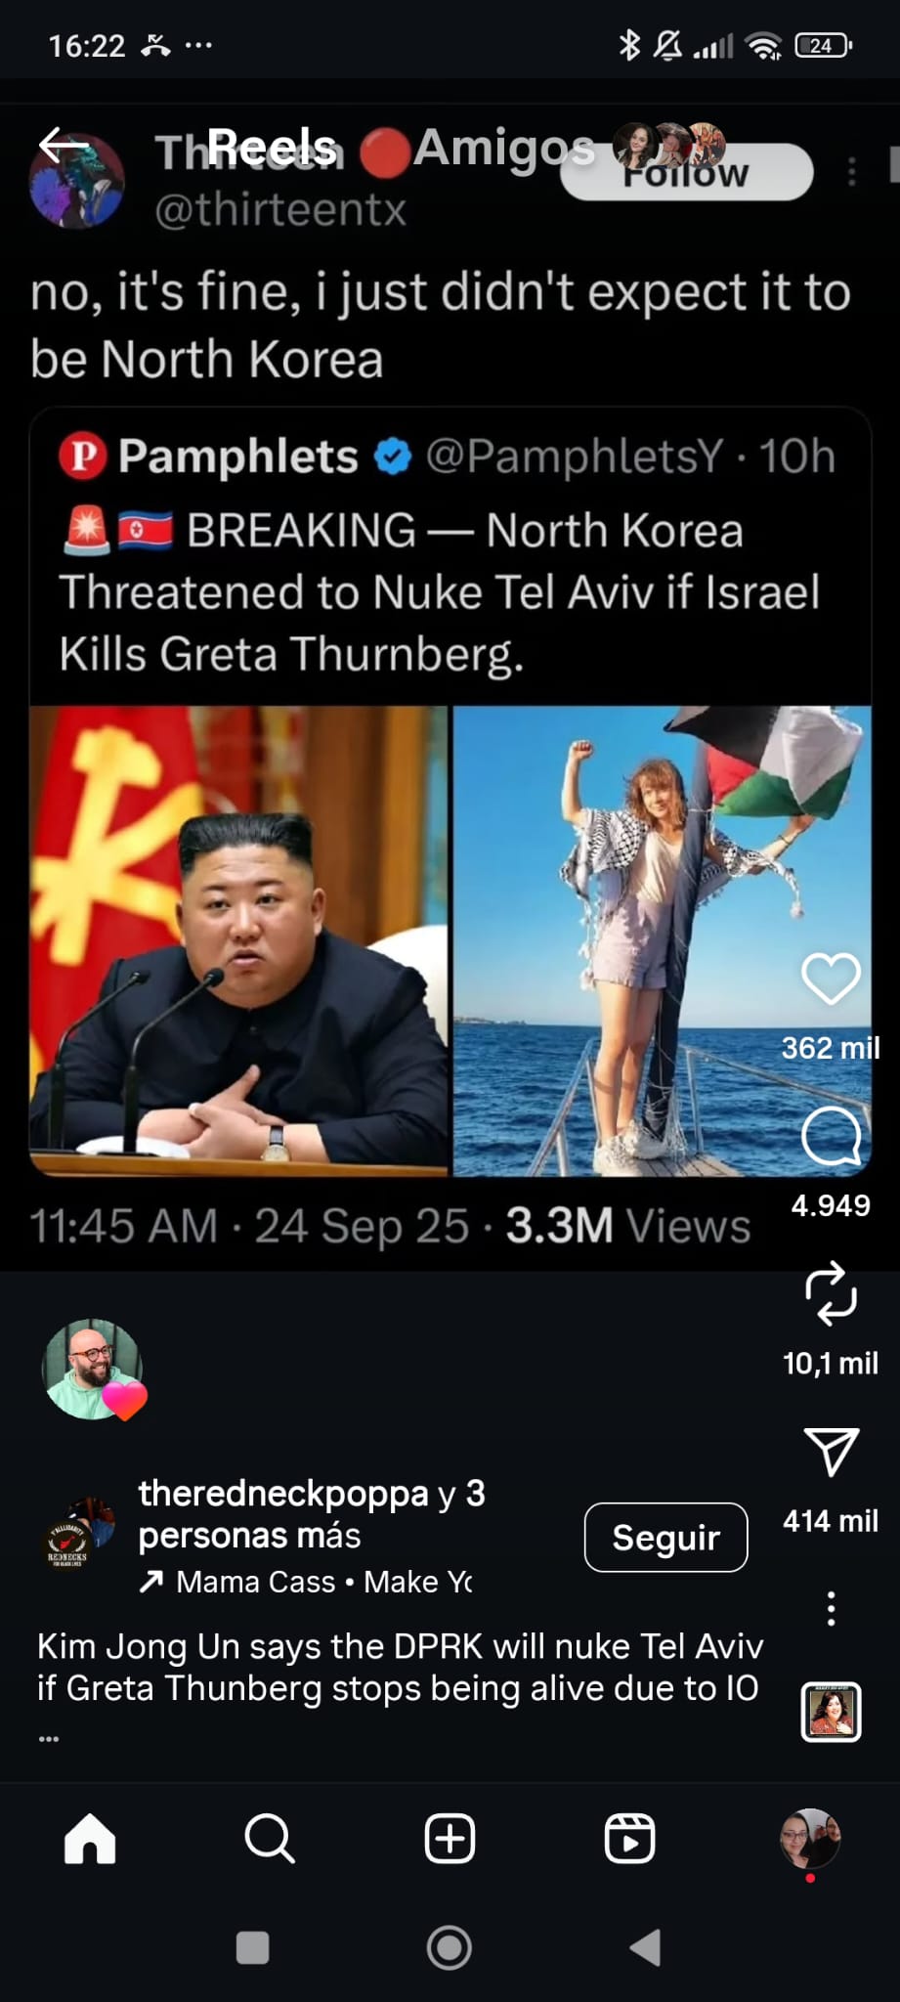This screenshot has height=2002, width=900.
Task: Expand the caption with the ellipsis
Action: tap(49, 1739)
